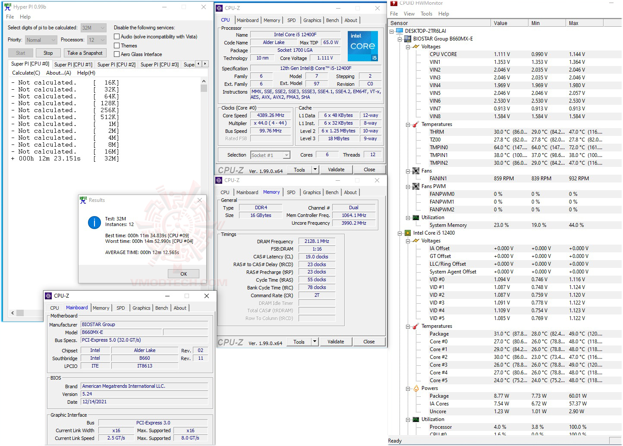Click the DRAM Frequency value 2128.1 MHz
Screen dimensions: 623x446
[317, 241]
